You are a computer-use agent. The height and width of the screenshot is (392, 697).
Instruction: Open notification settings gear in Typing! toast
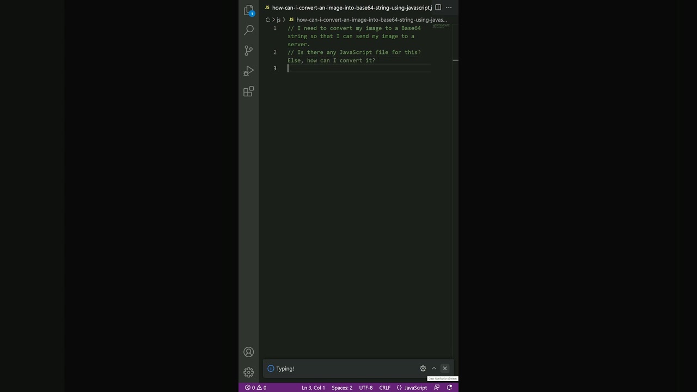pyautogui.click(x=423, y=369)
